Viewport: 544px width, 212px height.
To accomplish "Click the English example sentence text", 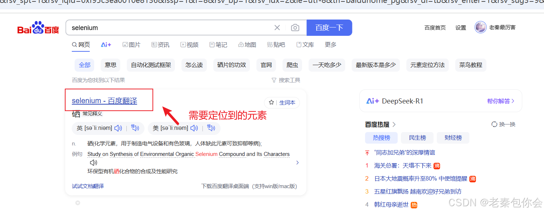I will (x=188, y=154).
